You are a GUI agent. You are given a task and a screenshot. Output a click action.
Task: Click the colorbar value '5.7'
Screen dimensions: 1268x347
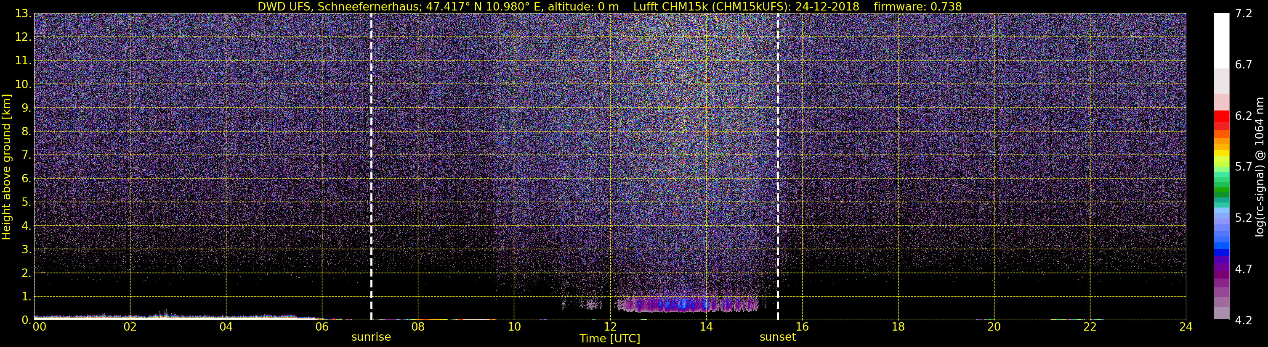[1244, 167]
